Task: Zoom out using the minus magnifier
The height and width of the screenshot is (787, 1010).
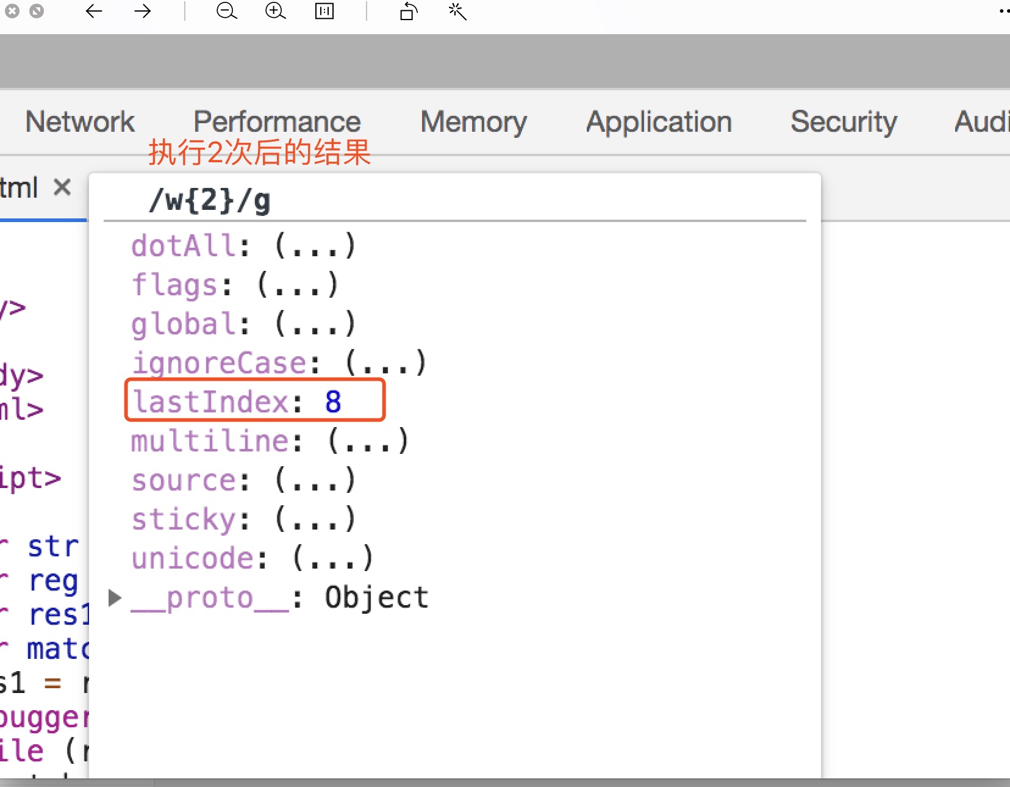Action: [226, 11]
